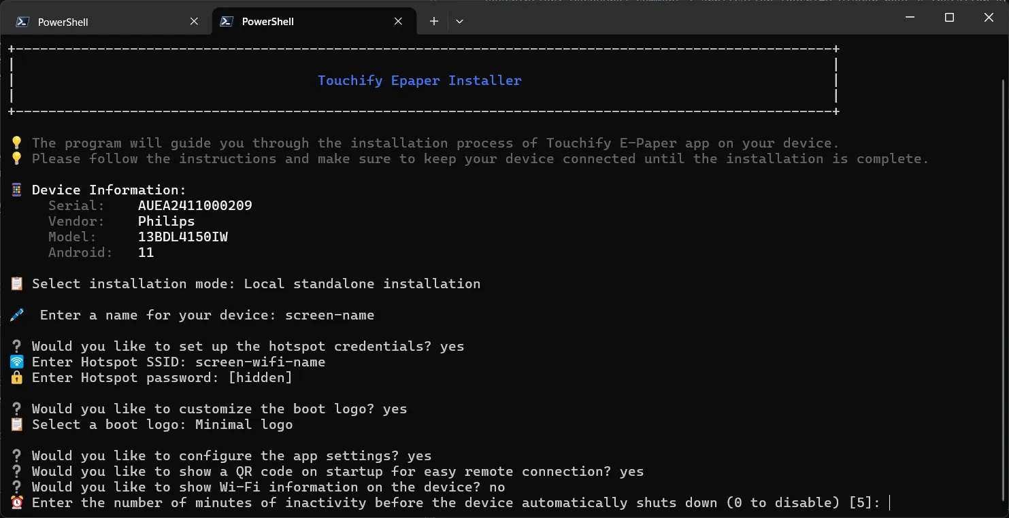Click the clipboard icon beside Select installation mode
This screenshot has width=1009, height=518.
pos(17,283)
